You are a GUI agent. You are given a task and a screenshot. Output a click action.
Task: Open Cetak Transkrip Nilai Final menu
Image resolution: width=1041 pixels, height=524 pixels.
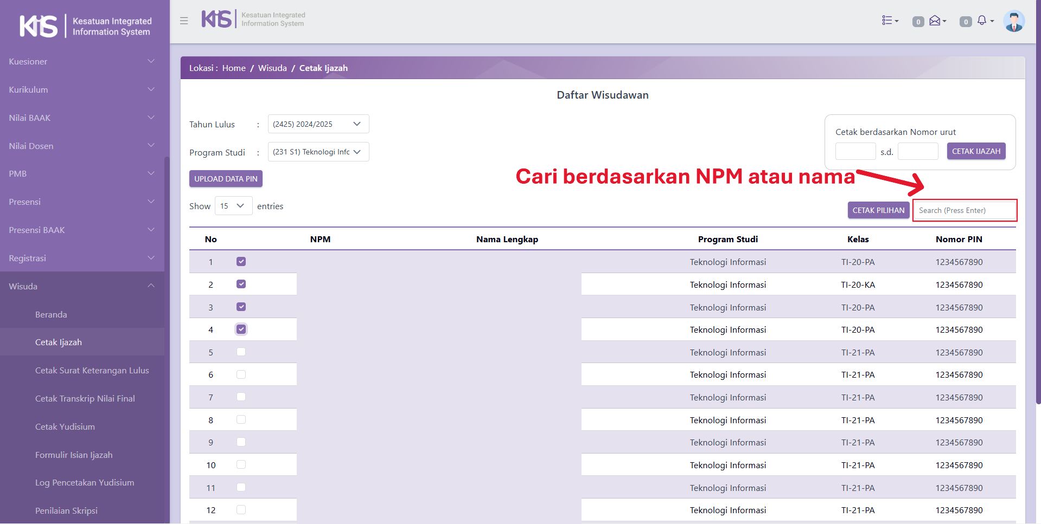click(x=85, y=399)
